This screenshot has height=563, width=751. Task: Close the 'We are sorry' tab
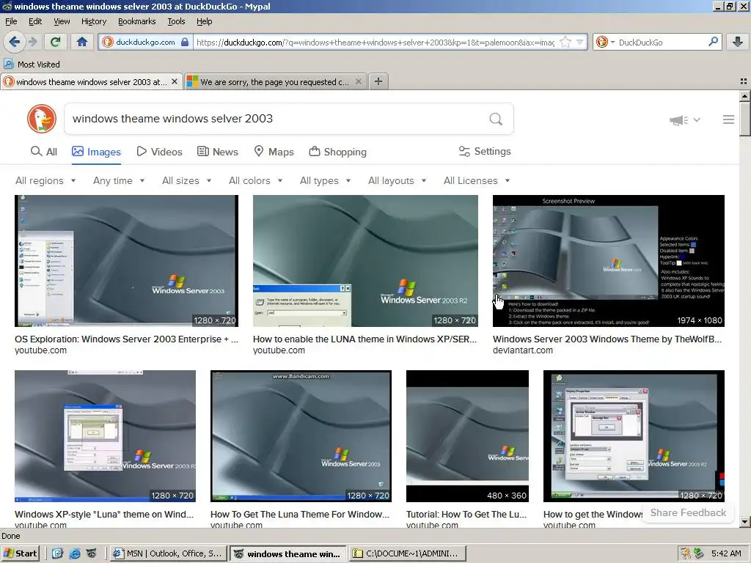pos(358,82)
